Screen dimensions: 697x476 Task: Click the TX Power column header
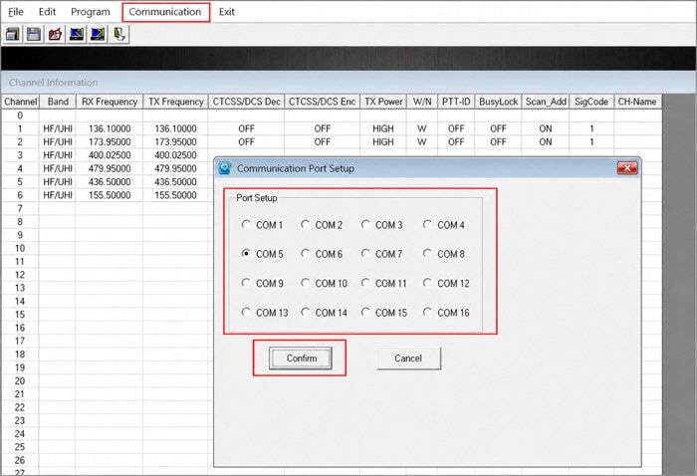383,102
